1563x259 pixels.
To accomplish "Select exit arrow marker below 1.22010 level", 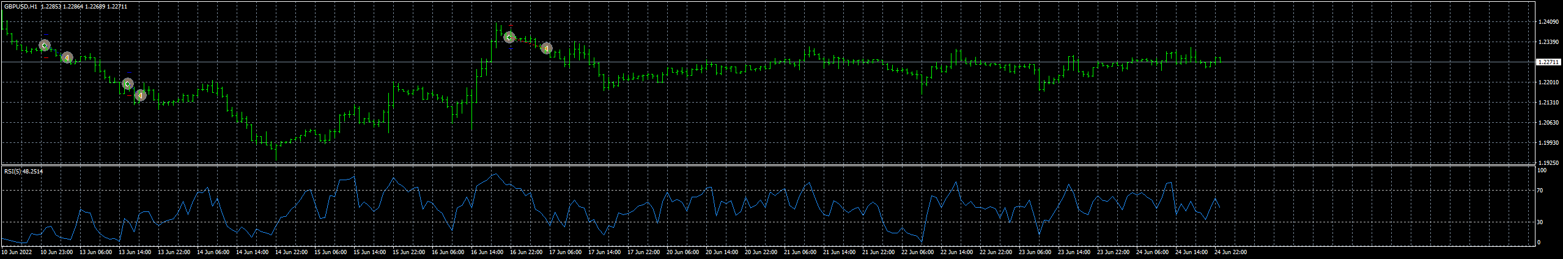I will coord(141,95).
